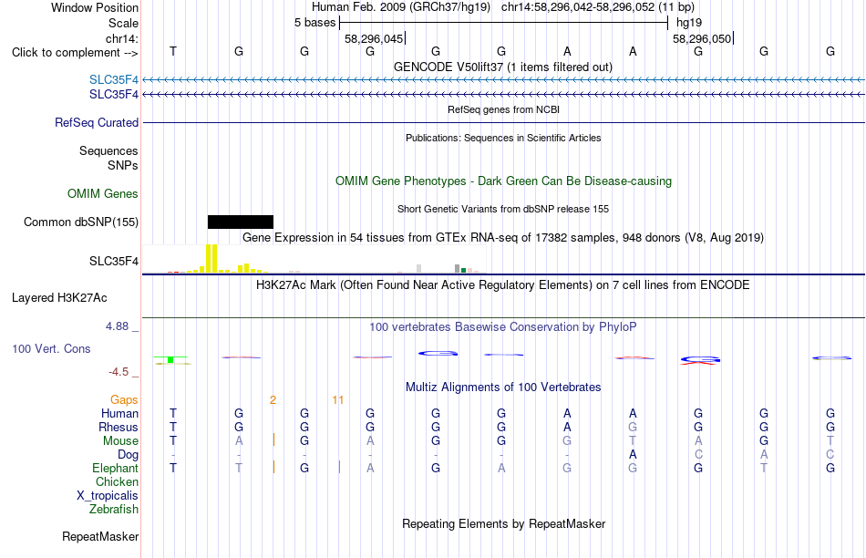
Task: Click the Mouse species row label
Action: click(120, 441)
